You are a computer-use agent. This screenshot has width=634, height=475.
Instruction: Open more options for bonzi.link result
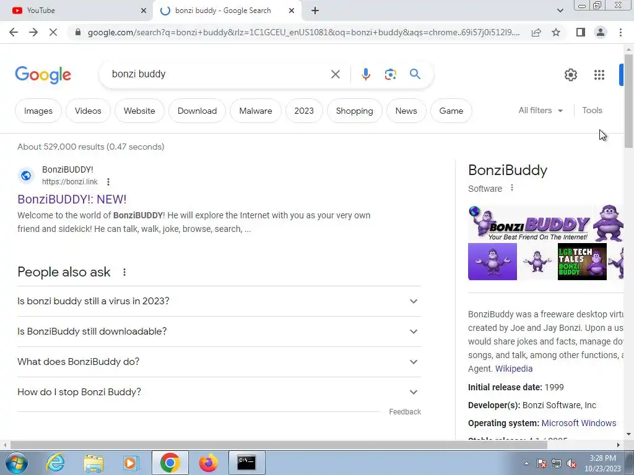click(x=108, y=182)
